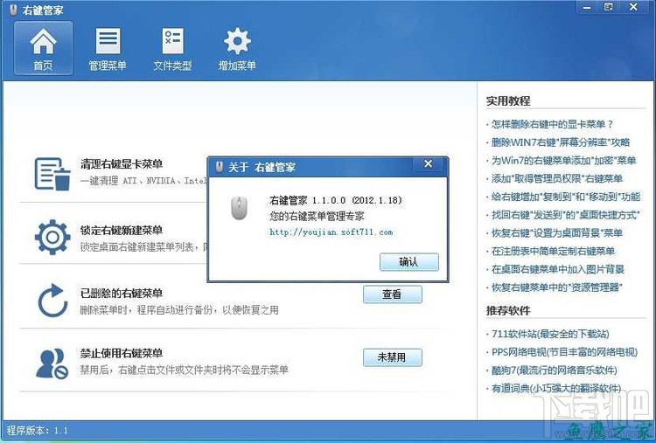This screenshot has width=656, height=443.
Task: Open the youjian.soft711.com link
Action: 331,232
